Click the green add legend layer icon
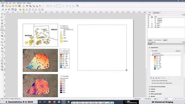Image resolution: width=185 pixels, height=104 pixels. point(159,78)
